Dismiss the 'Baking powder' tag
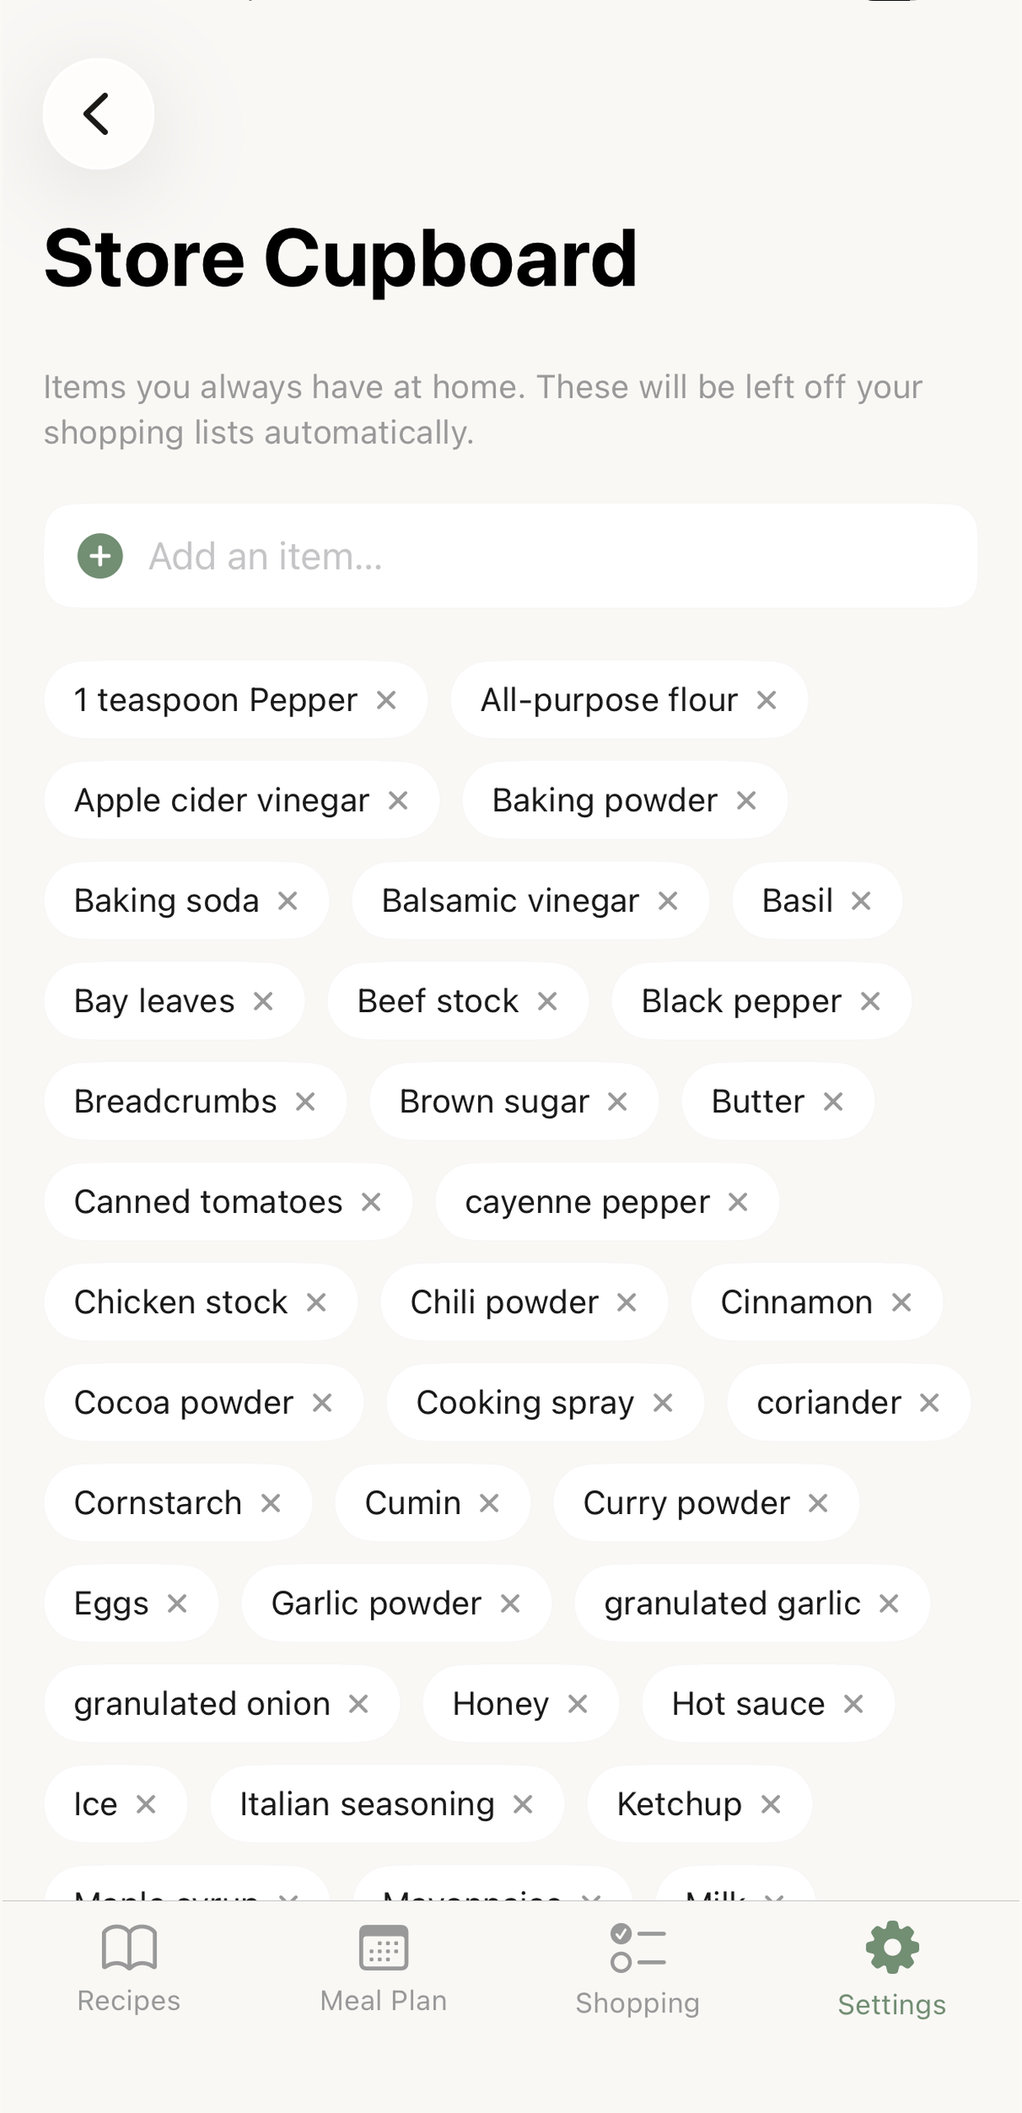 tap(747, 801)
